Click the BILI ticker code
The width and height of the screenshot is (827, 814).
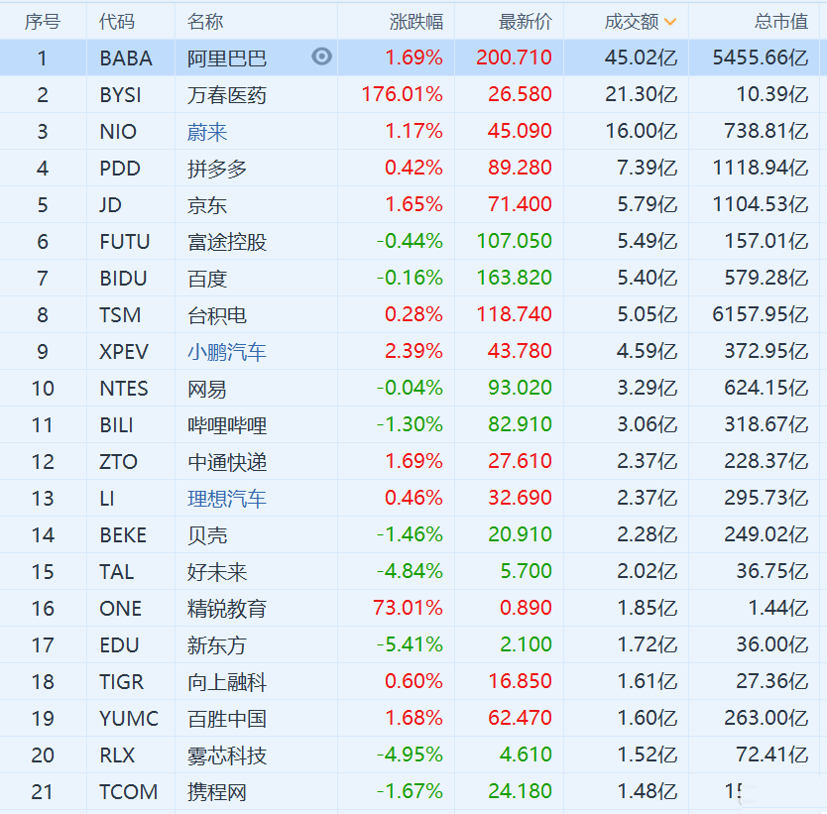(x=117, y=425)
